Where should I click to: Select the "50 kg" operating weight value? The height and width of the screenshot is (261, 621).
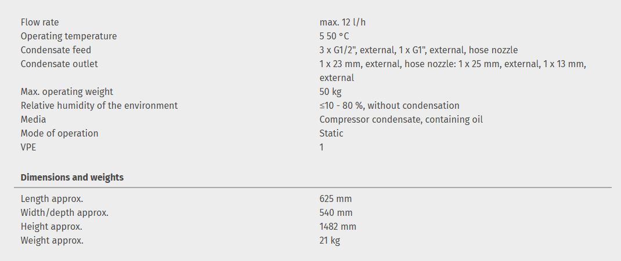(330, 92)
